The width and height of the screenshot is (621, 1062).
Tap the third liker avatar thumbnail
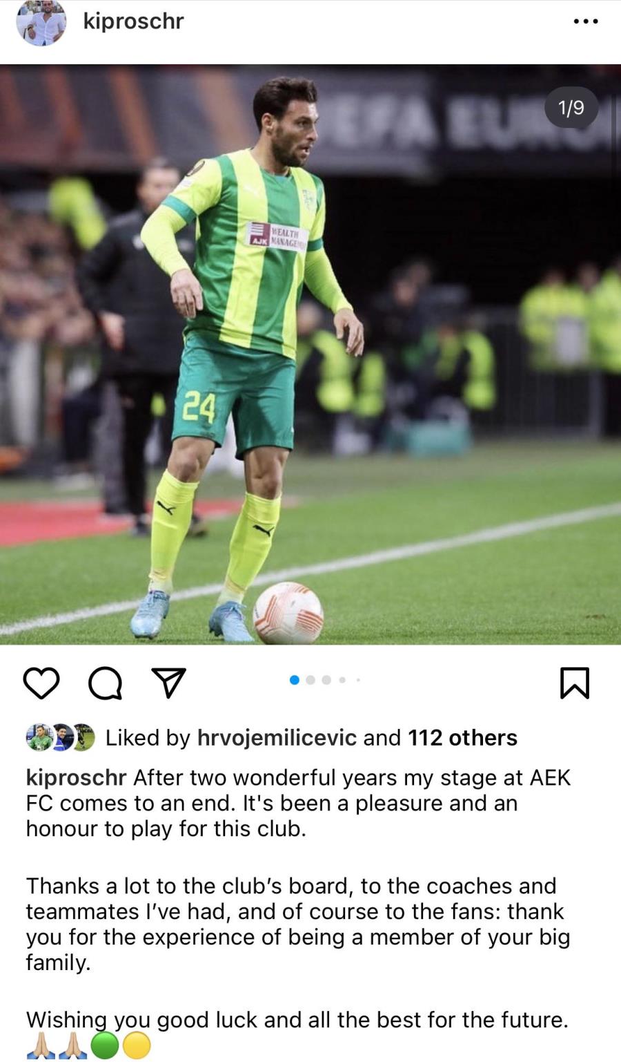pos(83,737)
